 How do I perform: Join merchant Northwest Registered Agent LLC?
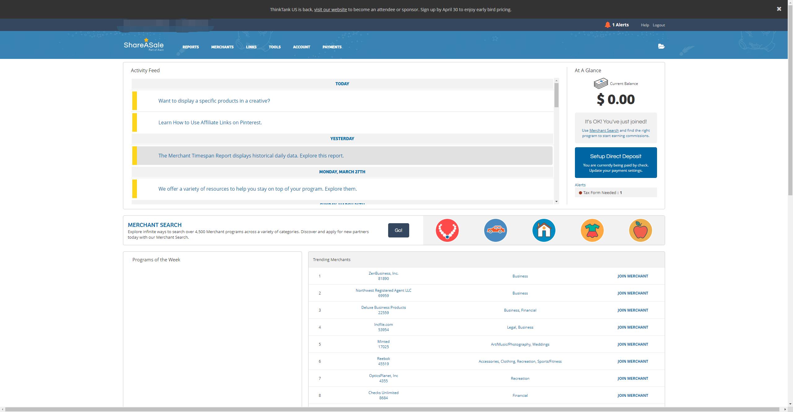pyautogui.click(x=633, y=293)
